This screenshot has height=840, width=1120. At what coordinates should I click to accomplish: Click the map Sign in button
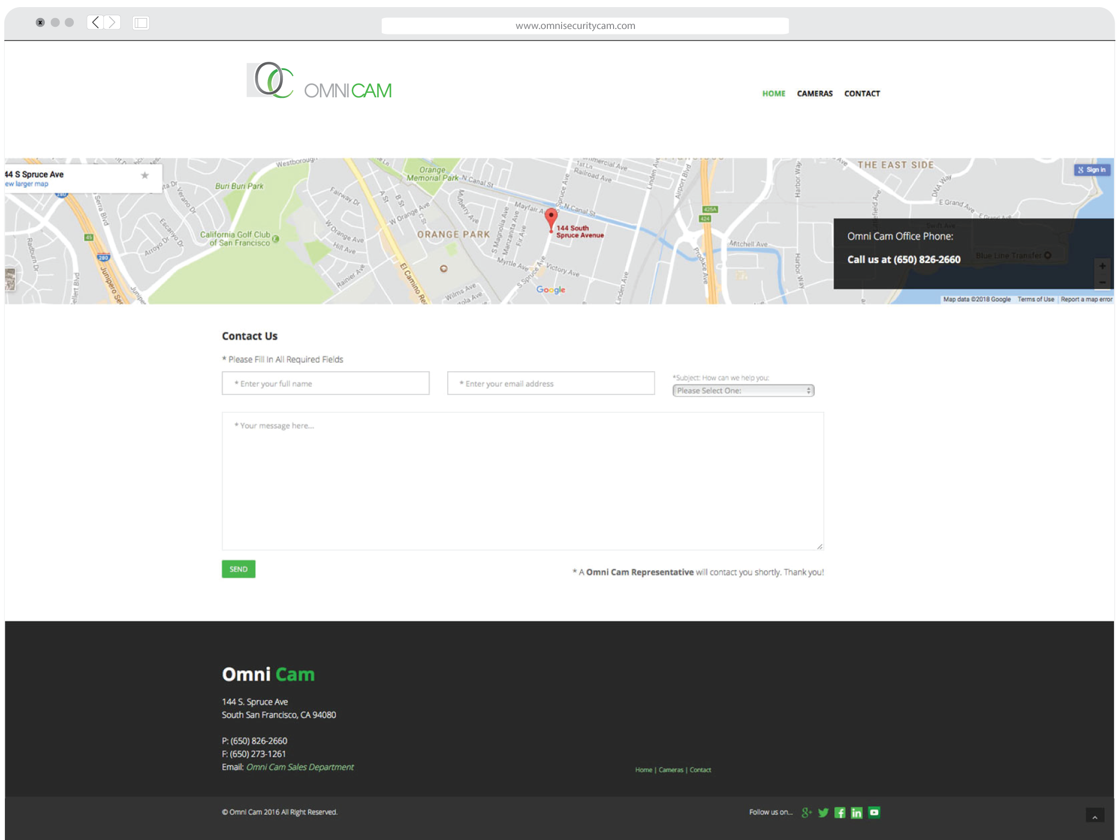point(1092,170)
